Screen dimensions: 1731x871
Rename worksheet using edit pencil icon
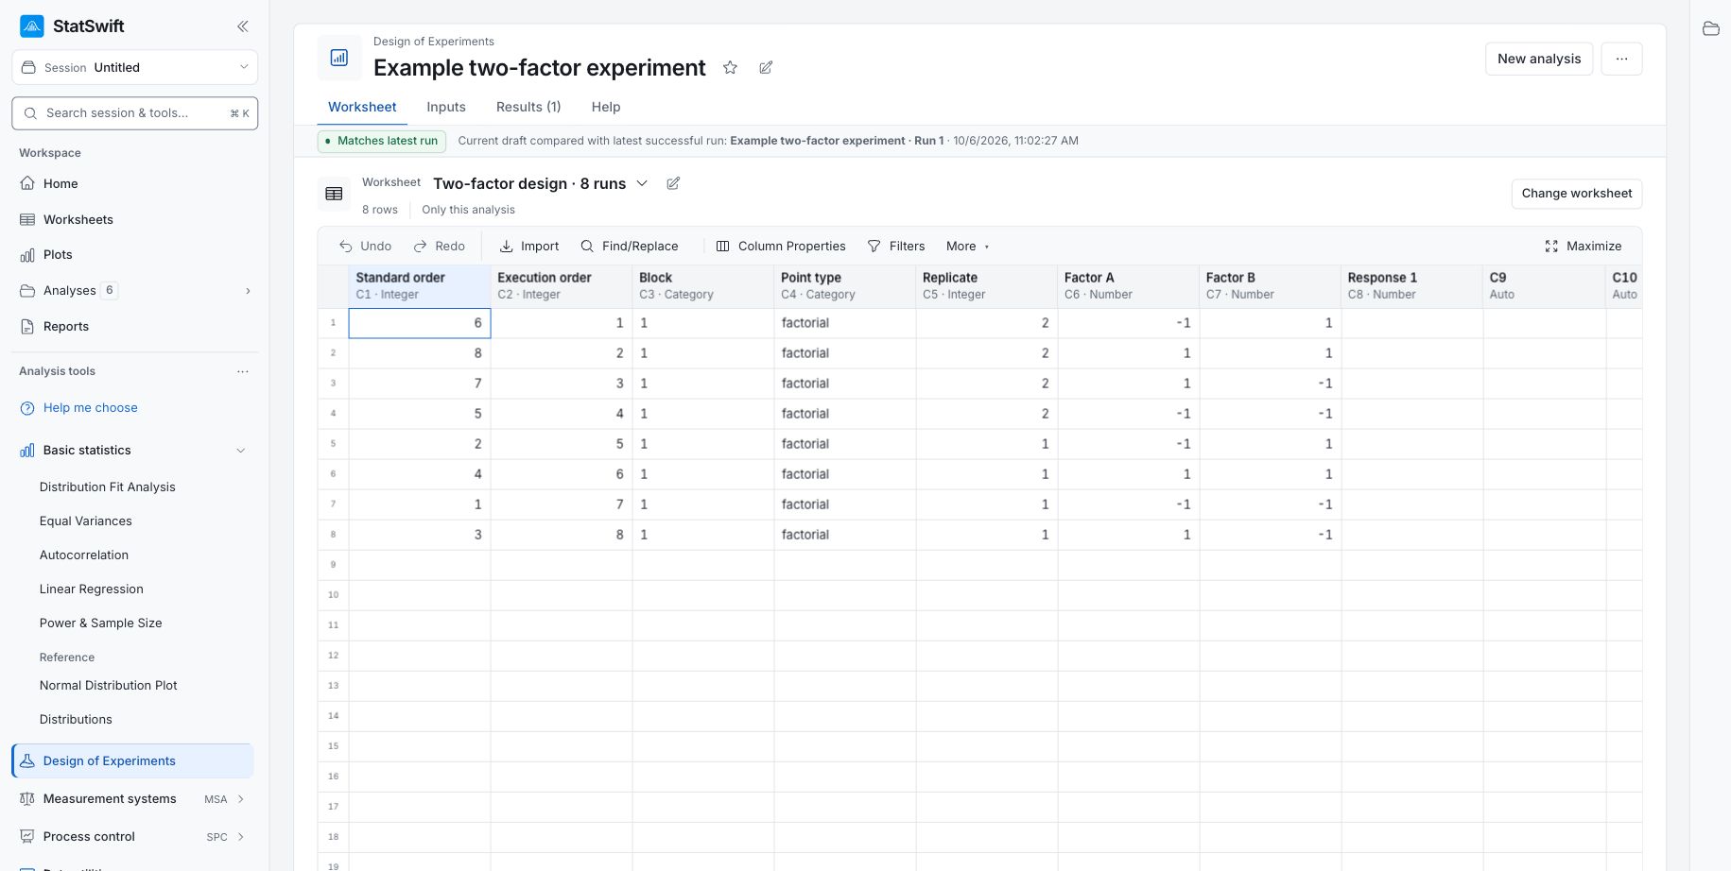click(x=673, y=183)
